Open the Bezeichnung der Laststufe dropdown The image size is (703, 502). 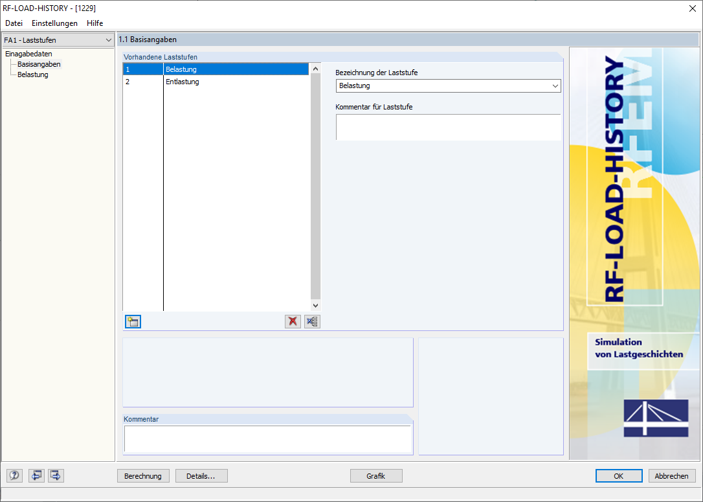click(555, 86)
